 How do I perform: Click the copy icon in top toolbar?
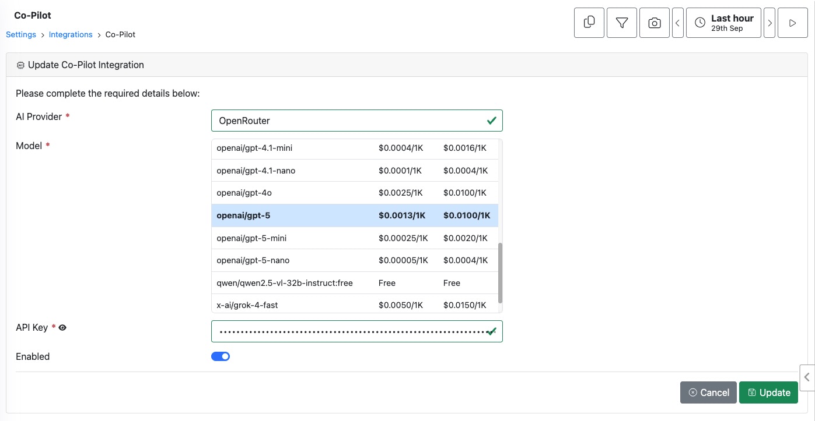(589, 23)
